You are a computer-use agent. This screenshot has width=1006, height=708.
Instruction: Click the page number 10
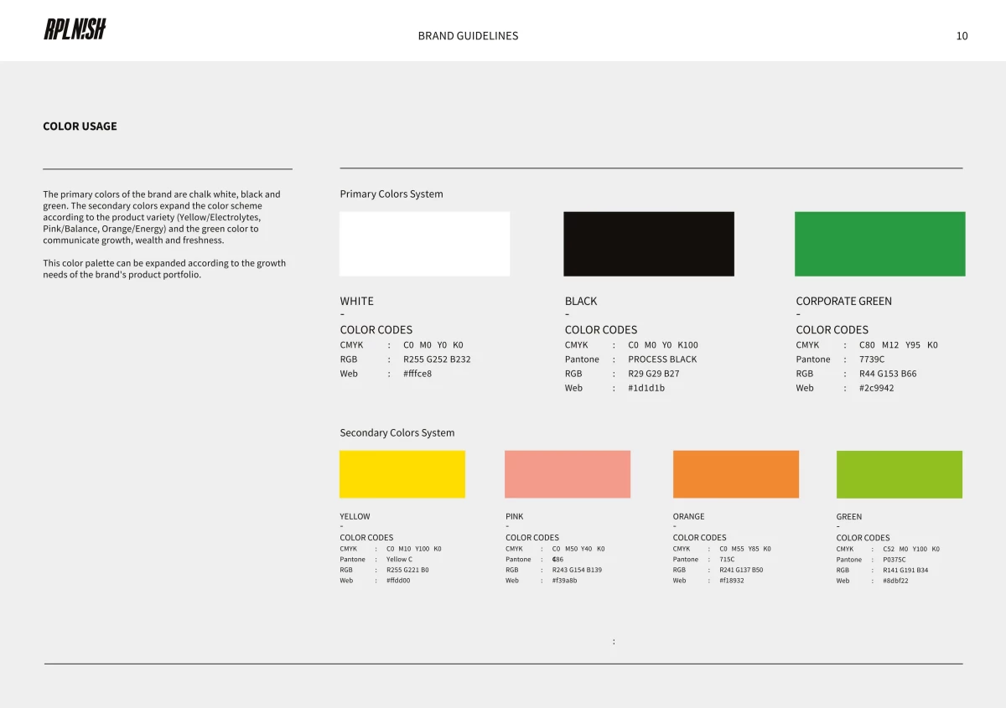(962, 36)
